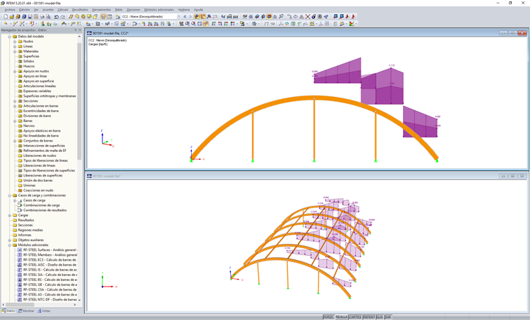Undo the last action
Viewport: 530px width, 320px height.
(x=56, y=17)
